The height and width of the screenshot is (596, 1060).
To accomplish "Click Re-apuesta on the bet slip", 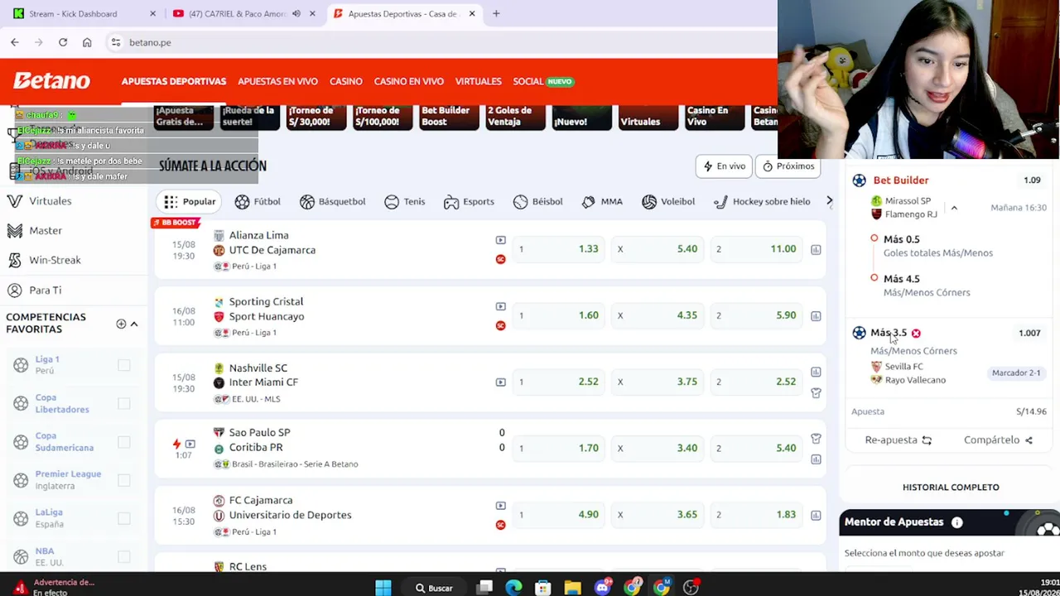I will coord(899,440).
